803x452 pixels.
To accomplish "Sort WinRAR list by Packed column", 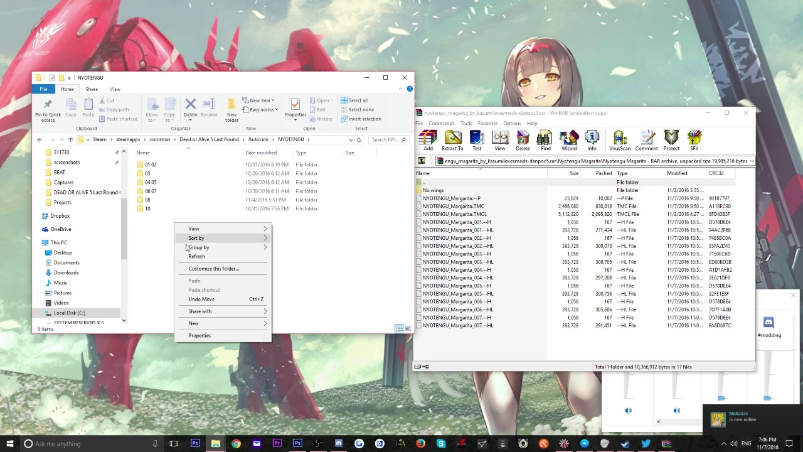I will [x=604, y=173].
